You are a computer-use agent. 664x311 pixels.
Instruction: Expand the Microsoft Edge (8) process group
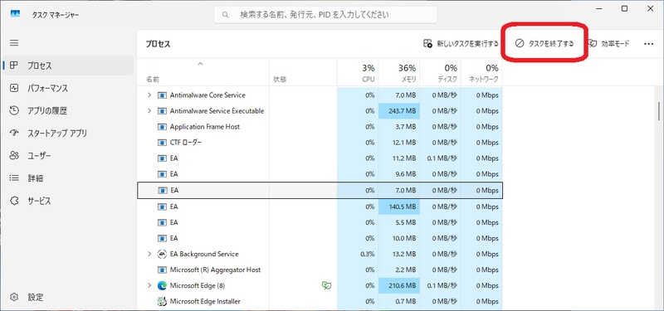[149, 285]
